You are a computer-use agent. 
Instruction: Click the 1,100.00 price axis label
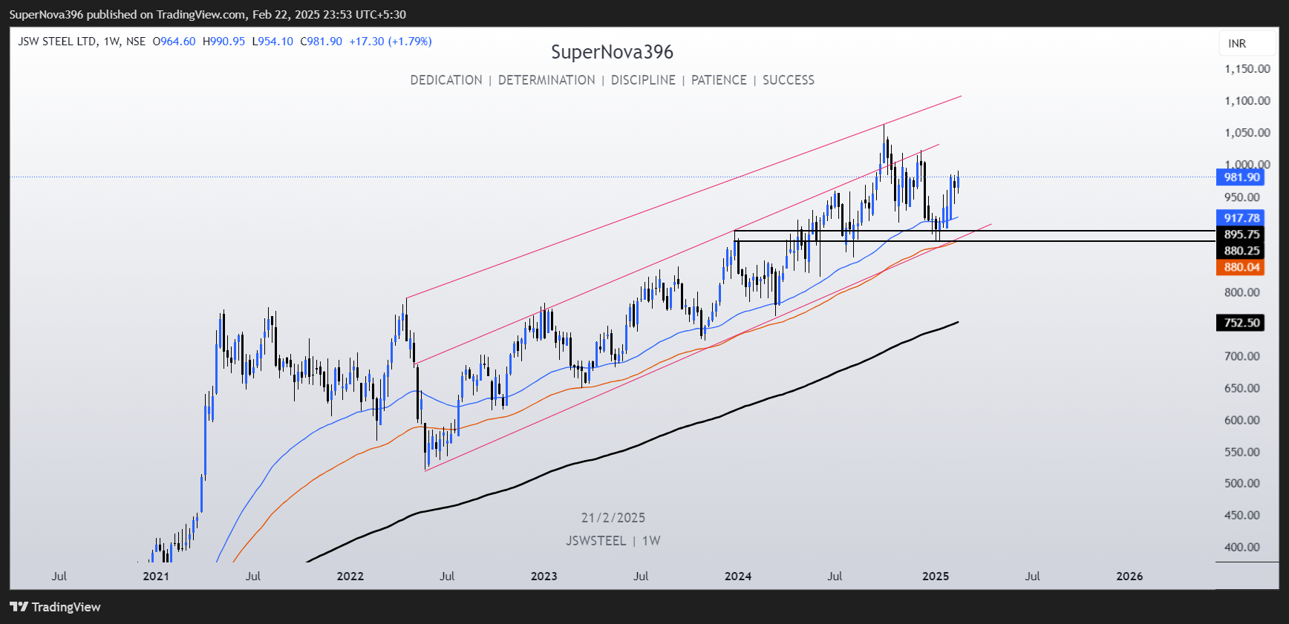click(1247, 101)
